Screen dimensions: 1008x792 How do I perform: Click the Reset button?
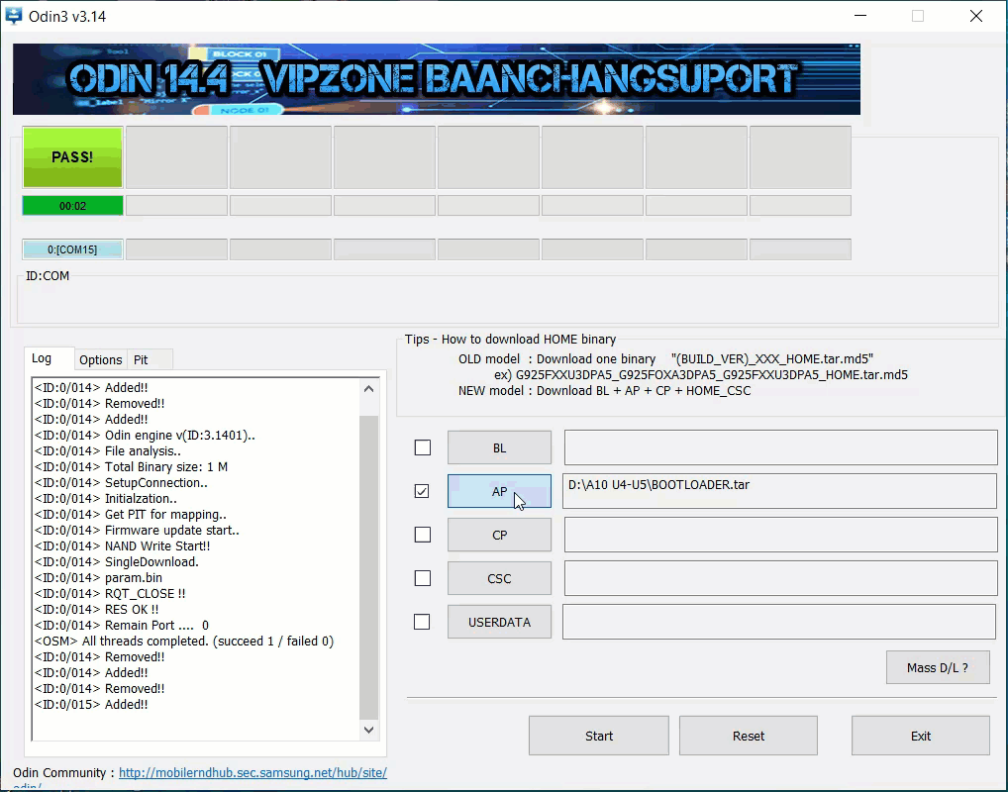click(749, 737)
